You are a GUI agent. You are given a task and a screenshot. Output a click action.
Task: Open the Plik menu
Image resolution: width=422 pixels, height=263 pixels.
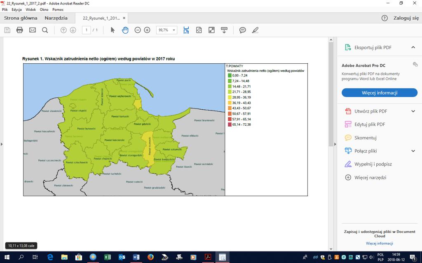(5, 9)
